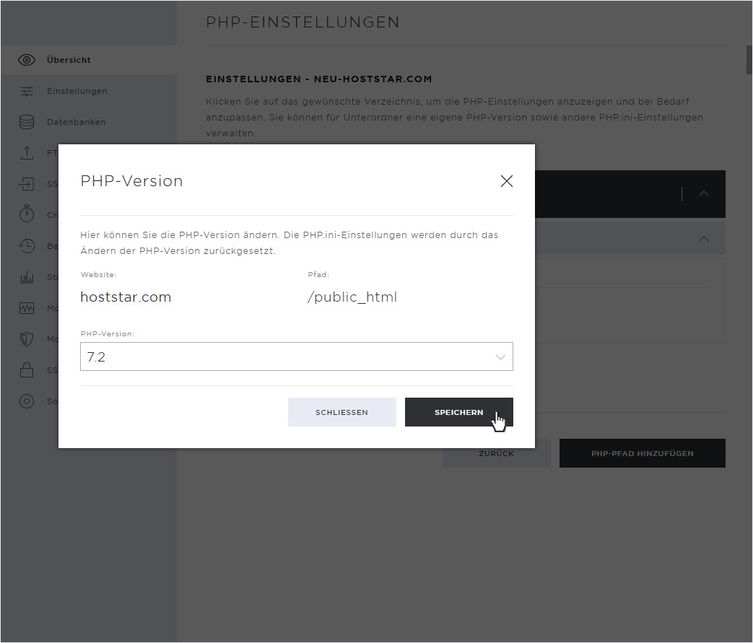Click the history clock sidebar icon
The width and height of the screenshot is (753, 643).
click(27, 246)
